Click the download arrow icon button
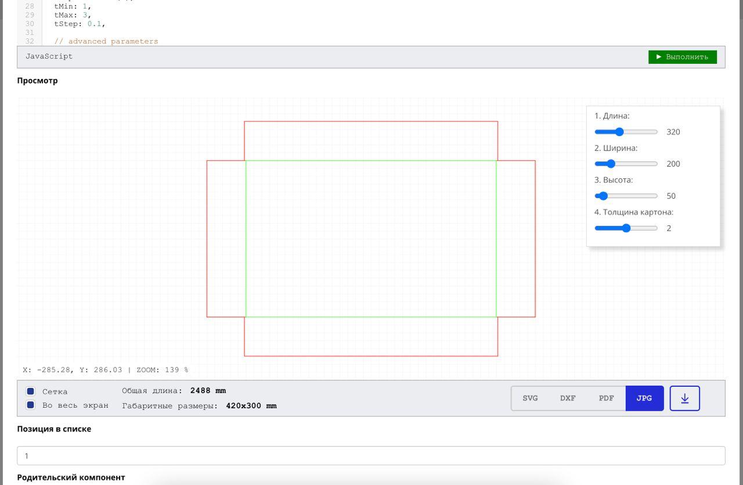Viewport: 743px width, 485px height. 684,398
